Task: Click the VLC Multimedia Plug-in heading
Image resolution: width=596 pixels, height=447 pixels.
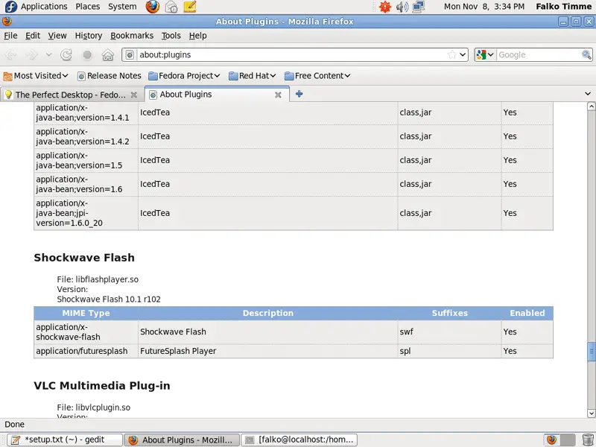Action: point(102,386)
